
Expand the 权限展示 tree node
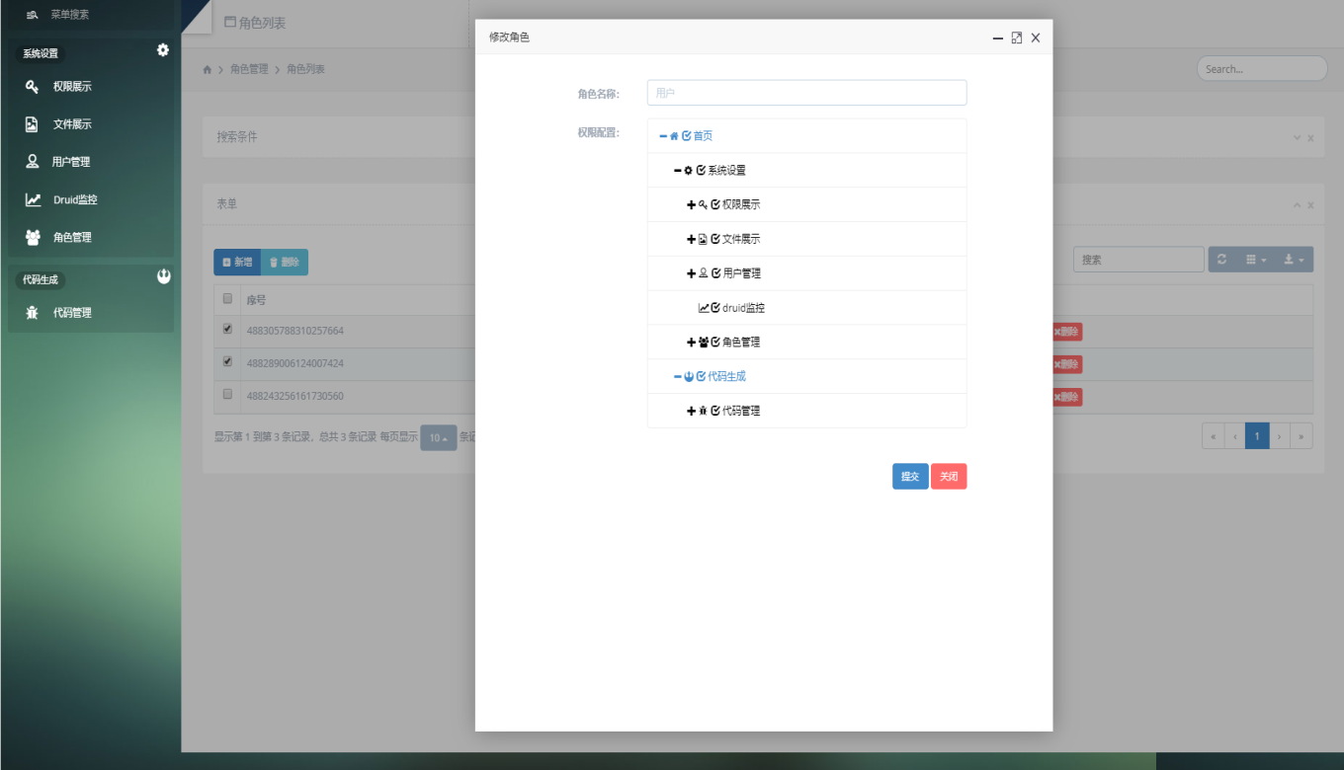[691, 205]
